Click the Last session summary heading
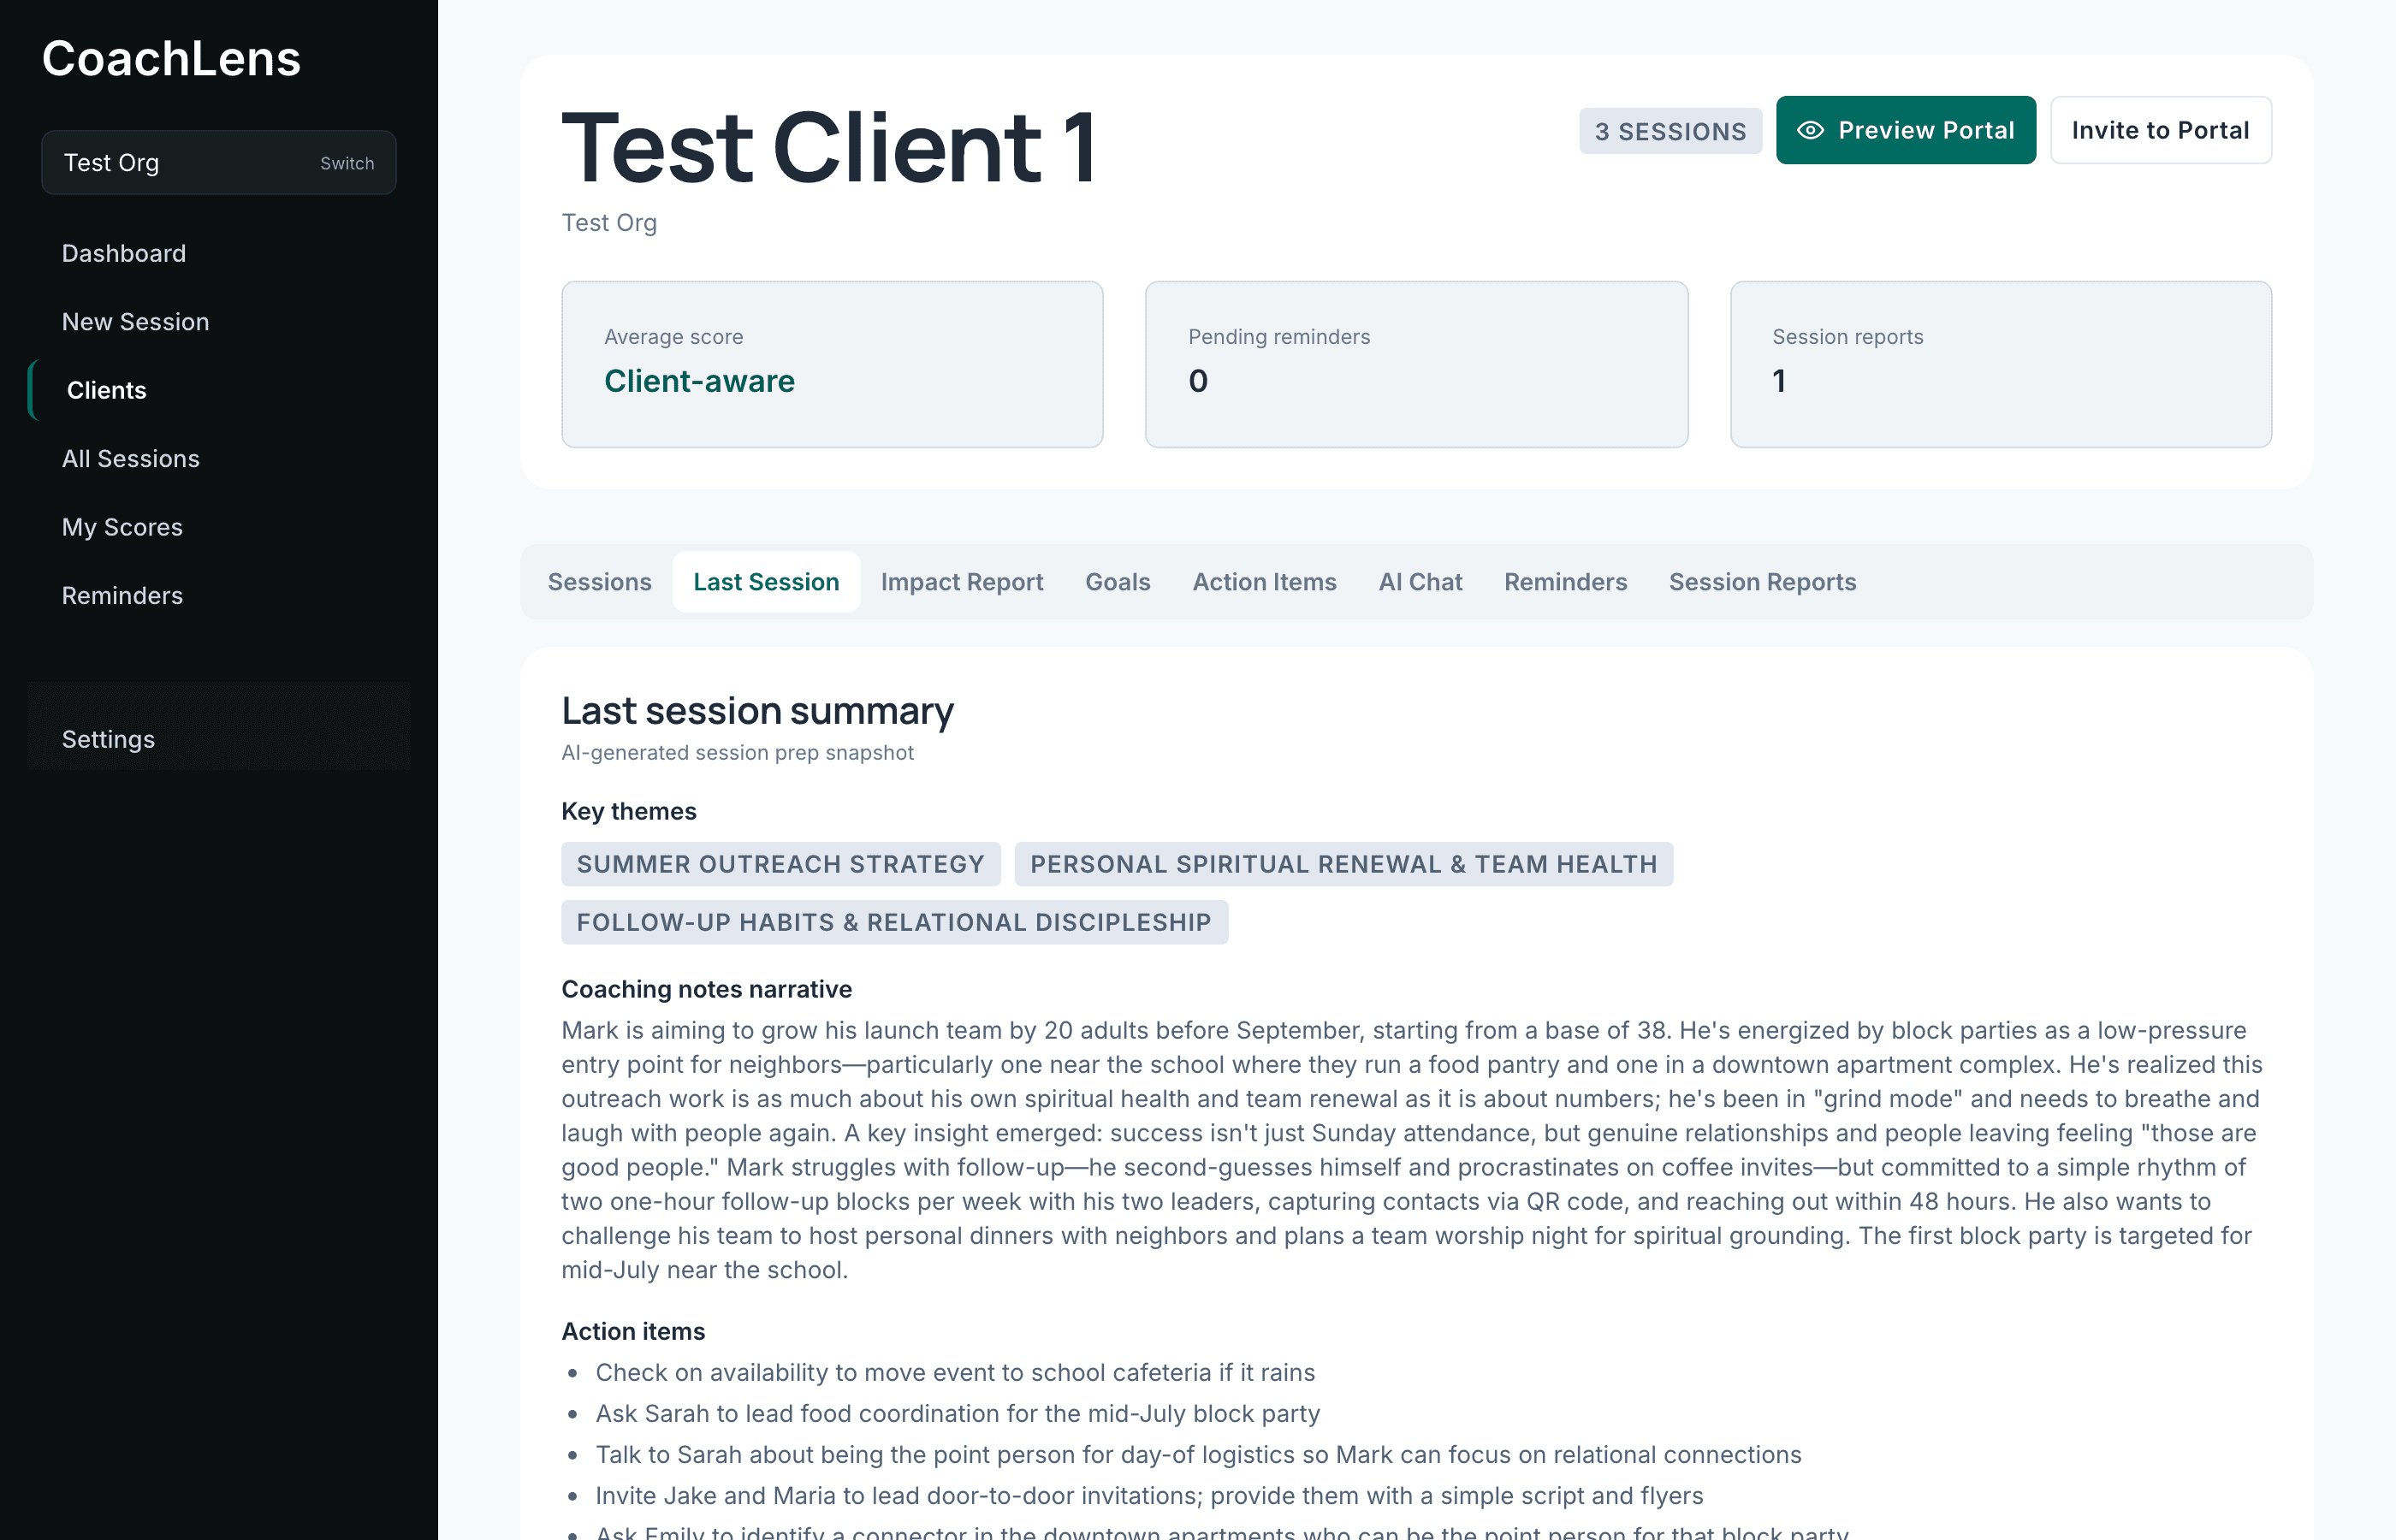 757,711
